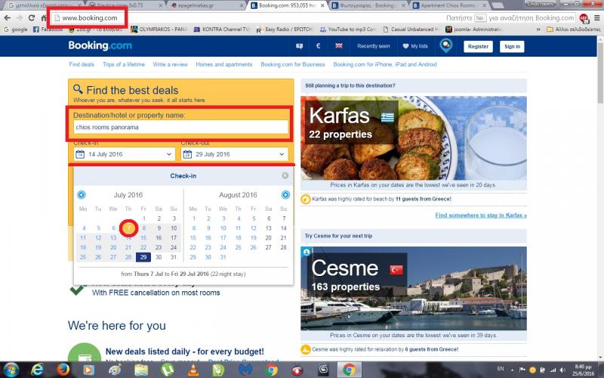Image resolution: width=604 pixels, height=378 pixels.
Task: Close the Check-in calendar popup
Action: click(x=285, y=176)
